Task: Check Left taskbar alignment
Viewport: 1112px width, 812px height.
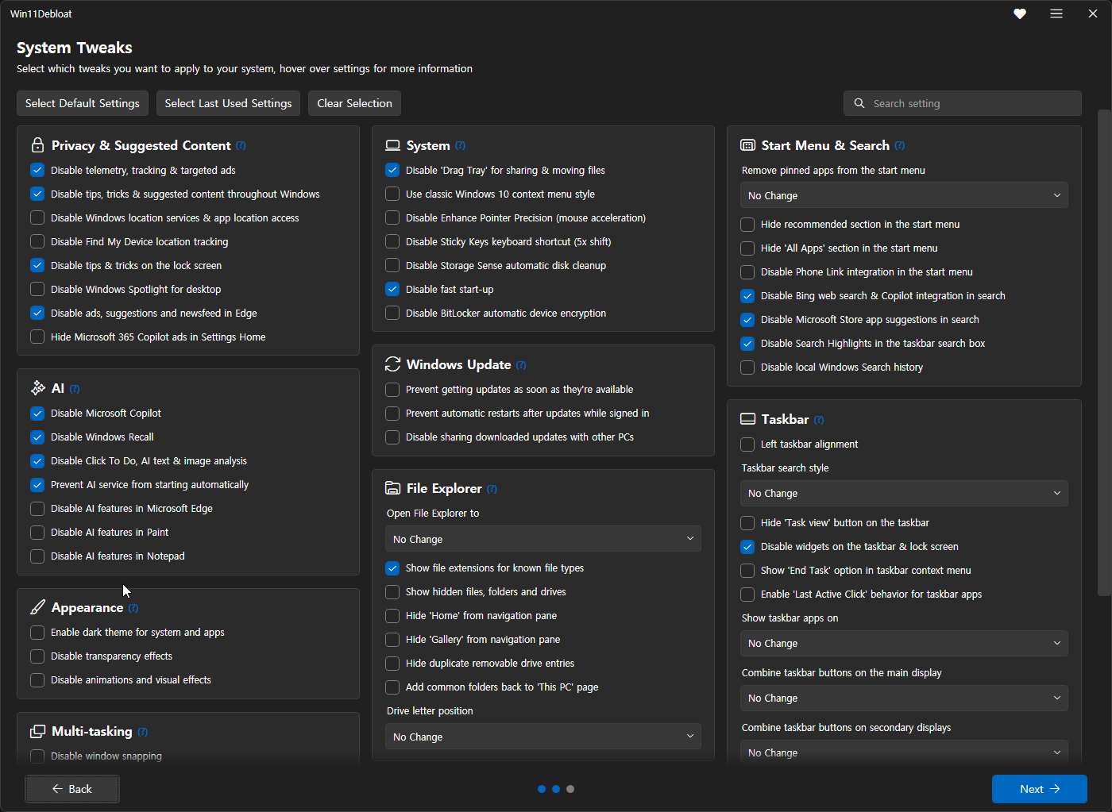Action: tap(747, 444)
